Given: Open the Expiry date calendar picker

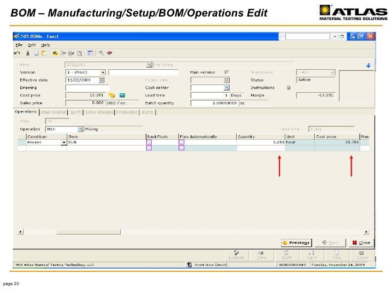Looking at the screenshot, I should [x=227, y=80].
